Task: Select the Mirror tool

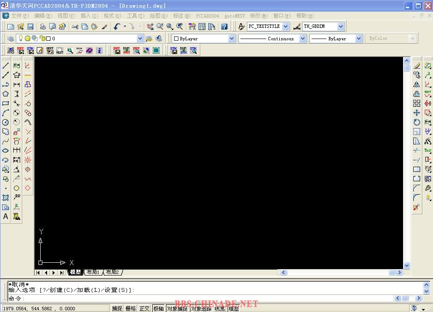Action: pos(417,84)
